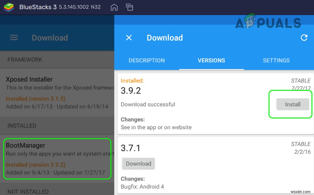Expand the NOT INSTALLED section
The width and height of the screenshot is (314, 195).
(x=29, y=192)
